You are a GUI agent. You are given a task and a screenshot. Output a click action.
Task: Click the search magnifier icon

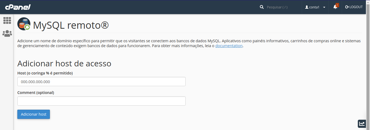click(x=262, y=7)
